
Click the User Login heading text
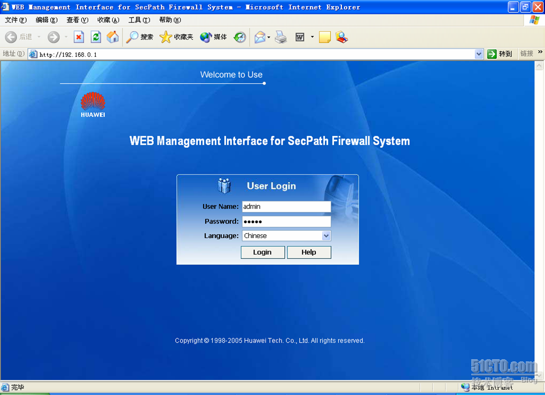point(271,186)
